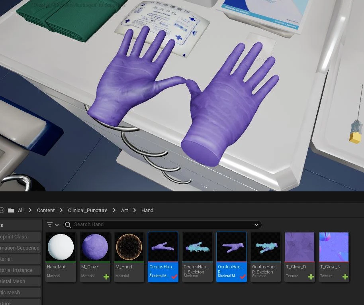Toggle the Material filter
This screenshot has width=364, height=305.
point(20,259)
